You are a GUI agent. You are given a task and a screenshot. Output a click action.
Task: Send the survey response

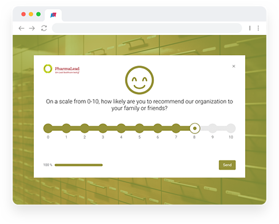(x=227, y=165)
